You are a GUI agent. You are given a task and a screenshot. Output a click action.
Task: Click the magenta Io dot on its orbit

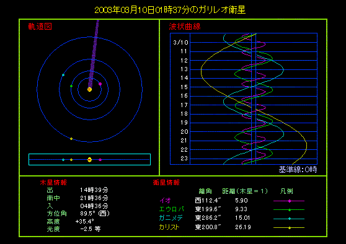[100, 84]
